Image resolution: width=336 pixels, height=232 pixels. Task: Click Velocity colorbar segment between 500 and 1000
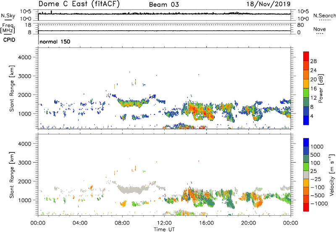tap(306, 150)
